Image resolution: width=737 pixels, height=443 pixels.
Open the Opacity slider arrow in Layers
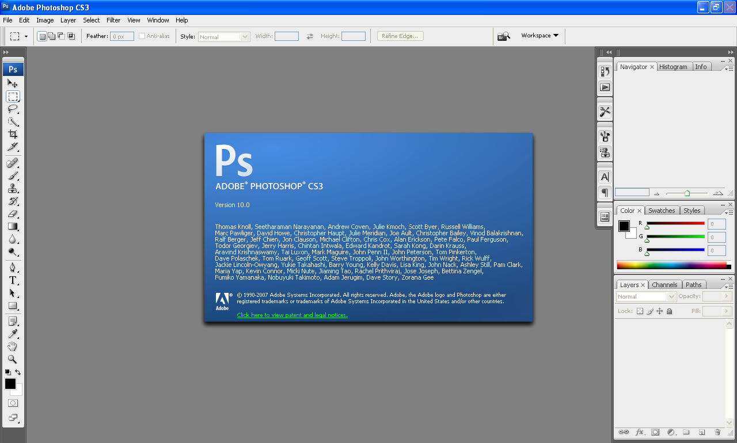pos(727,296)
